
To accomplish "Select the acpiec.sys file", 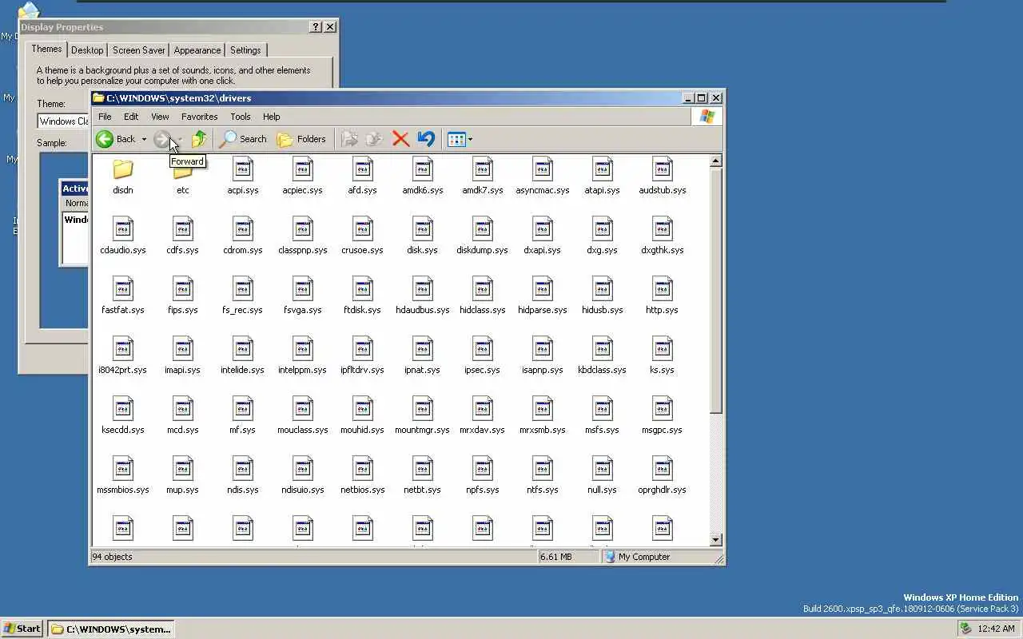I will pyautogui.click(x=303, y=177).
